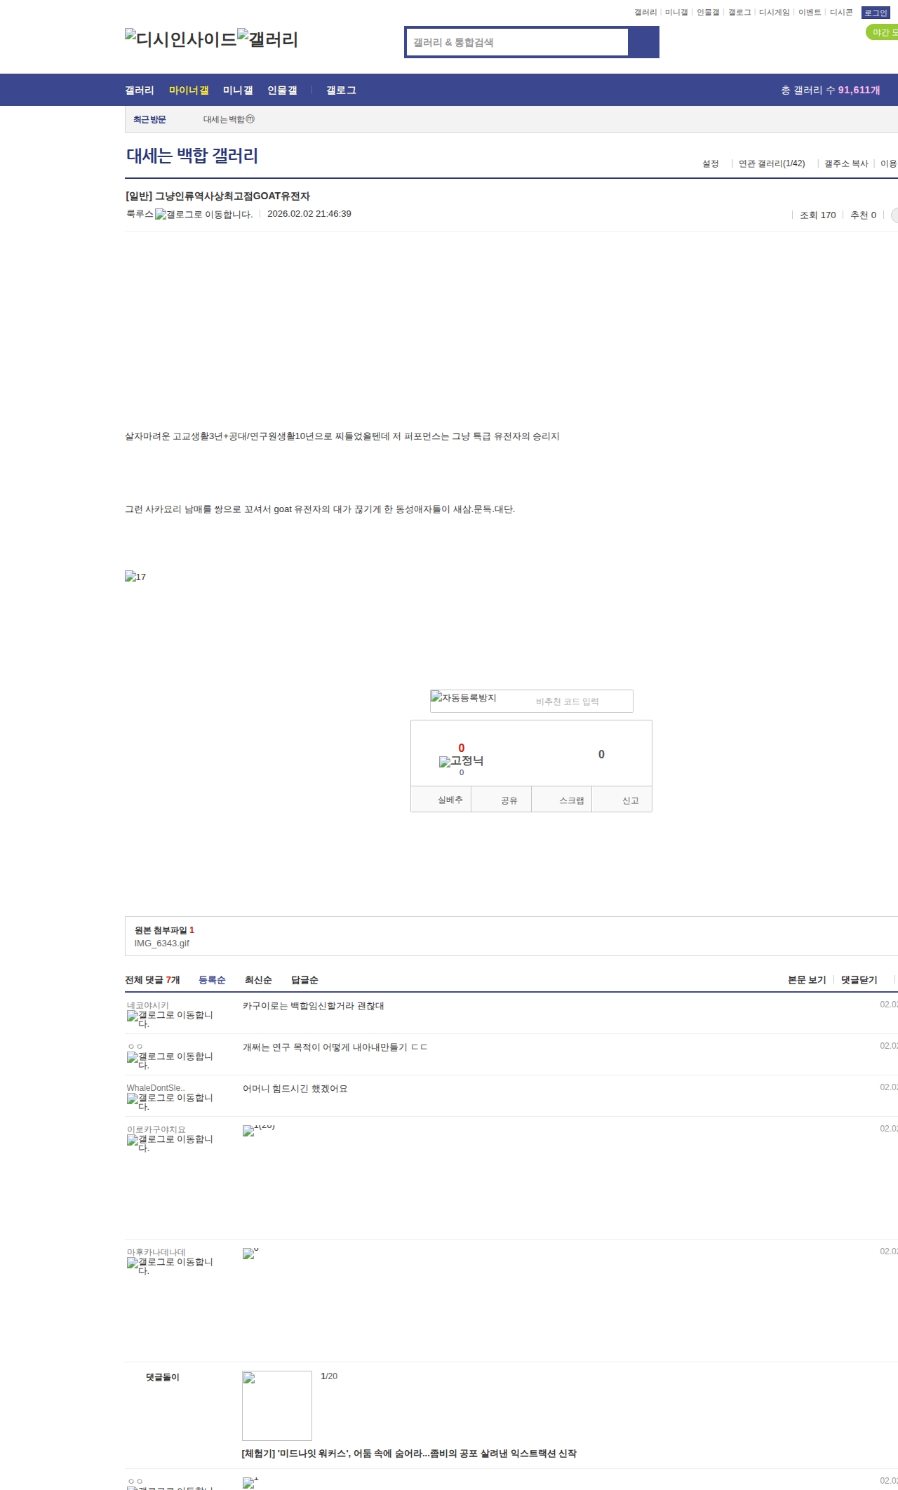Click the gallog icon under 네코야시키
Screen dimensions: 898x1490
[170, 1019]
